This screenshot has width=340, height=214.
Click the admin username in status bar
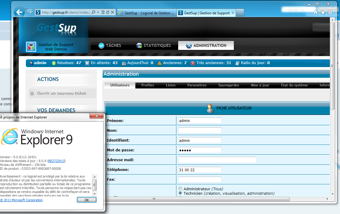tap(40, 63)
